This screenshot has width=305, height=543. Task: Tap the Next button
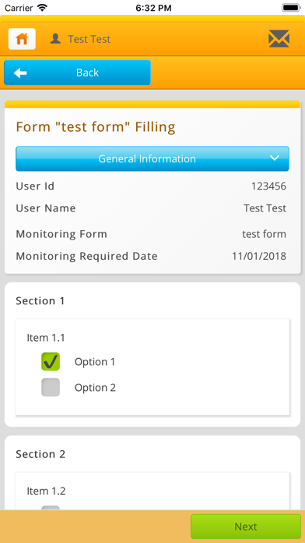pos(246,527)
